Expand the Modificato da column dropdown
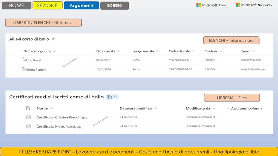This screenshot has height=156, width=278. (x=214, y=108)
